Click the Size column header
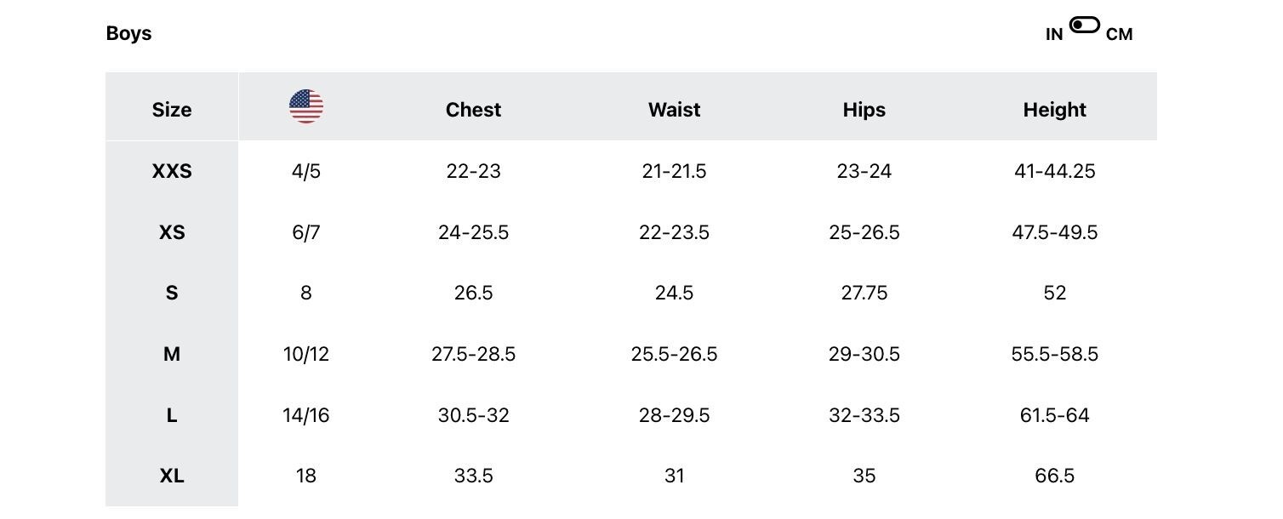1283x519 pixels. pos(172,110)
